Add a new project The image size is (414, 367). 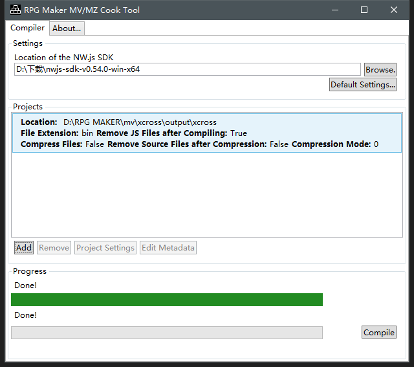point(24,247)
